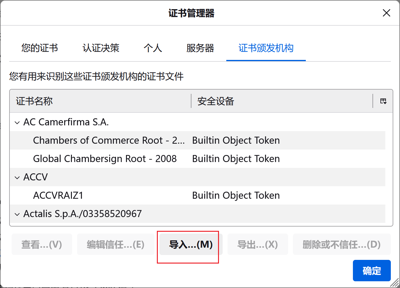Collapse the ACCV group chevron
This screenshot has height=288, width=400.
point(17,177)
